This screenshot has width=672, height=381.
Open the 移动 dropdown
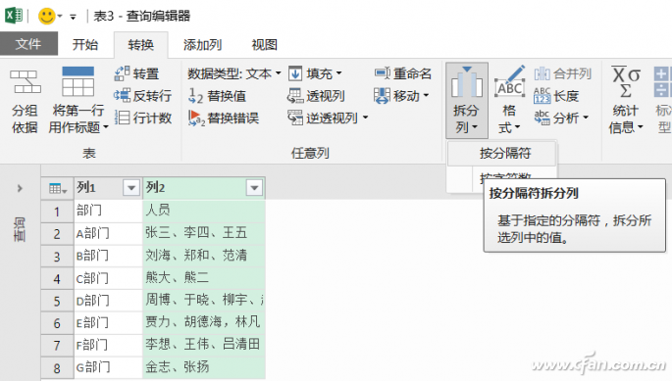coord(400,96)
